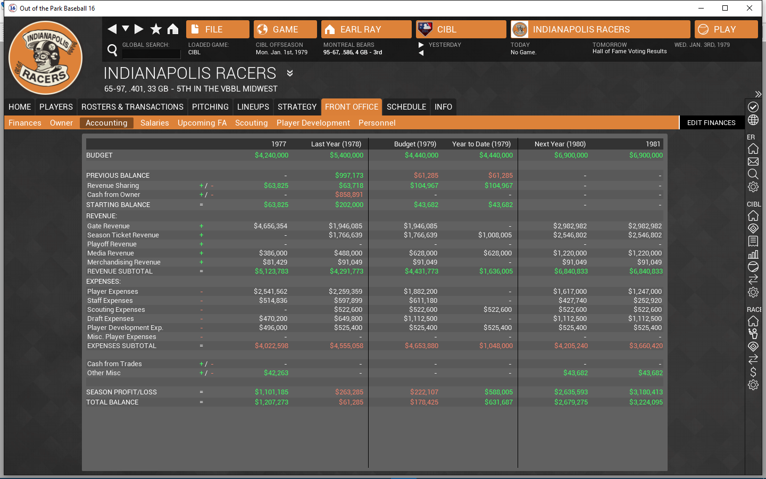The width and height of the screenshot is (766, 479).
Task: Click the Indianapolis Racers team logo
Action: [x=46, y=57]
